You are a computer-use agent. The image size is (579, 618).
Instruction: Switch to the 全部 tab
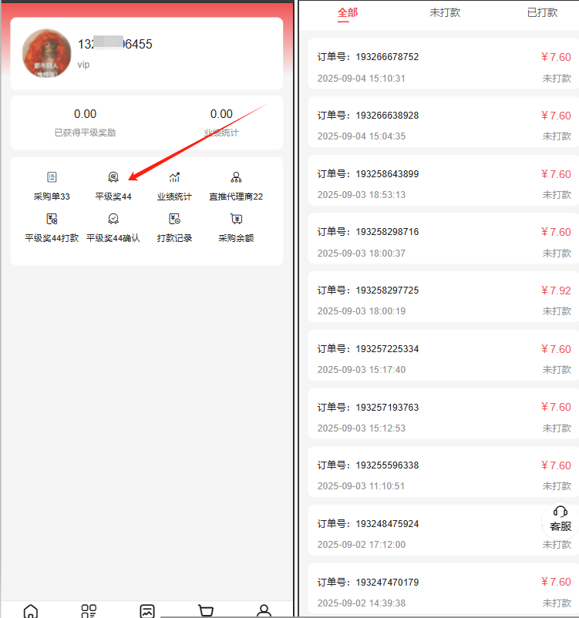(348, 12)
